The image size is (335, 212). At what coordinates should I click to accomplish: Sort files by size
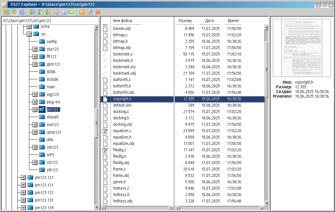point(40,12)
